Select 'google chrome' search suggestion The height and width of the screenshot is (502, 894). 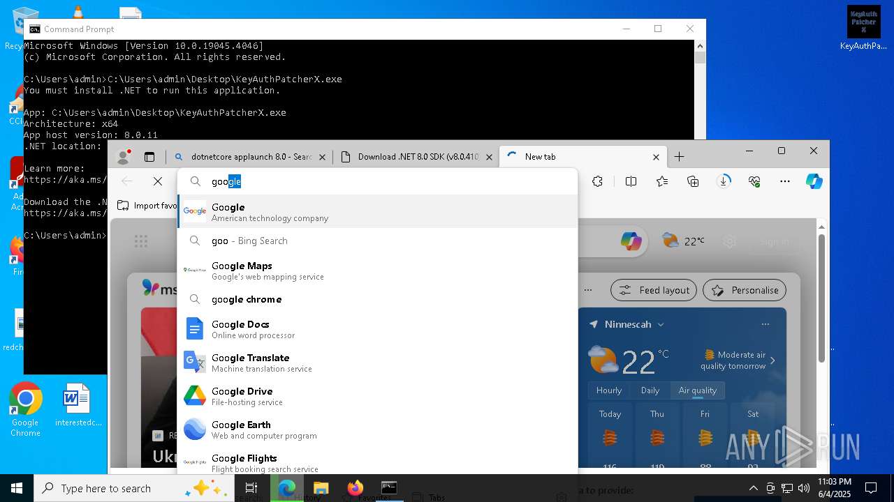[x=377, y=299]
